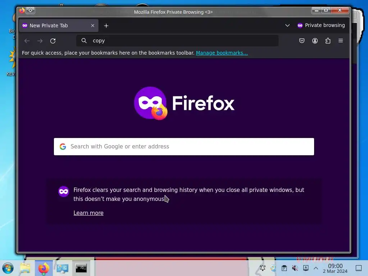This screenshot has width=368, height=276.
Task: Click the Private browsing indicator
Action: click(321, 26)
